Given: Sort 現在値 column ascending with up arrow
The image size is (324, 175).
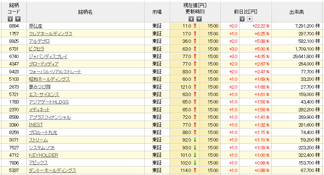Looking at the screenshot, I should coord(191,19).
